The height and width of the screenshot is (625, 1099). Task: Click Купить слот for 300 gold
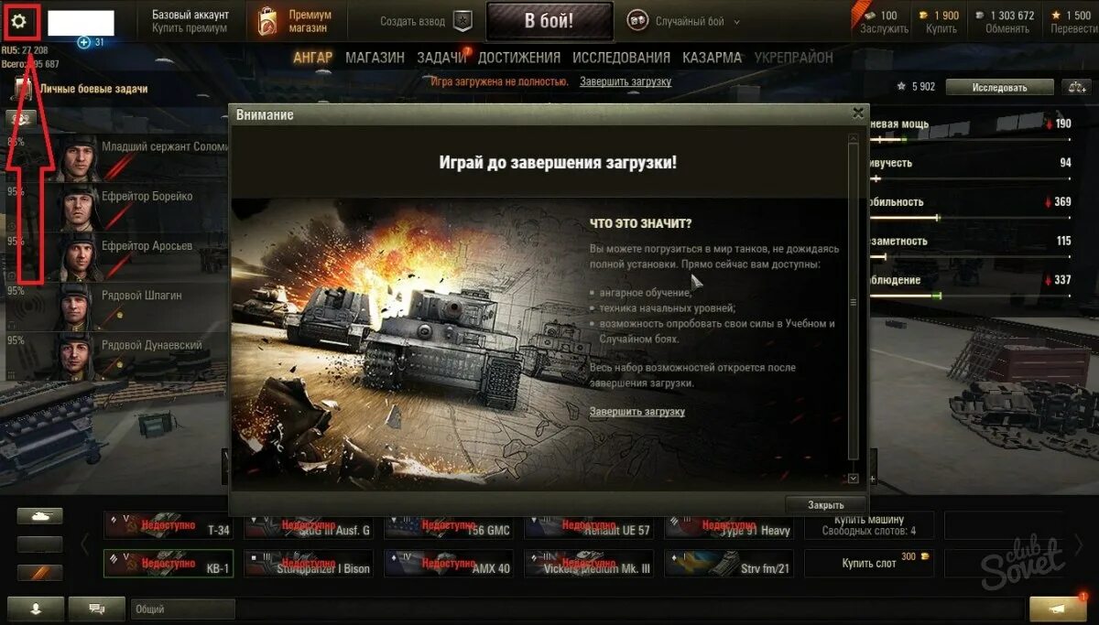click(869, 563)
